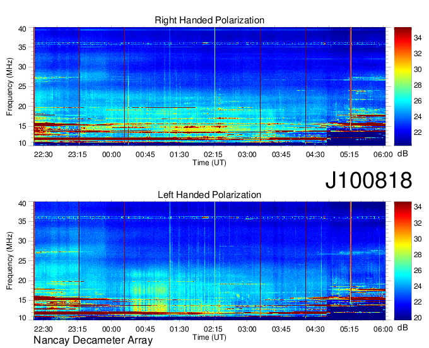Click the 06:00 tick on Left Handed time axis
This screenshot has width=429, height=348.
pos(383,329)
